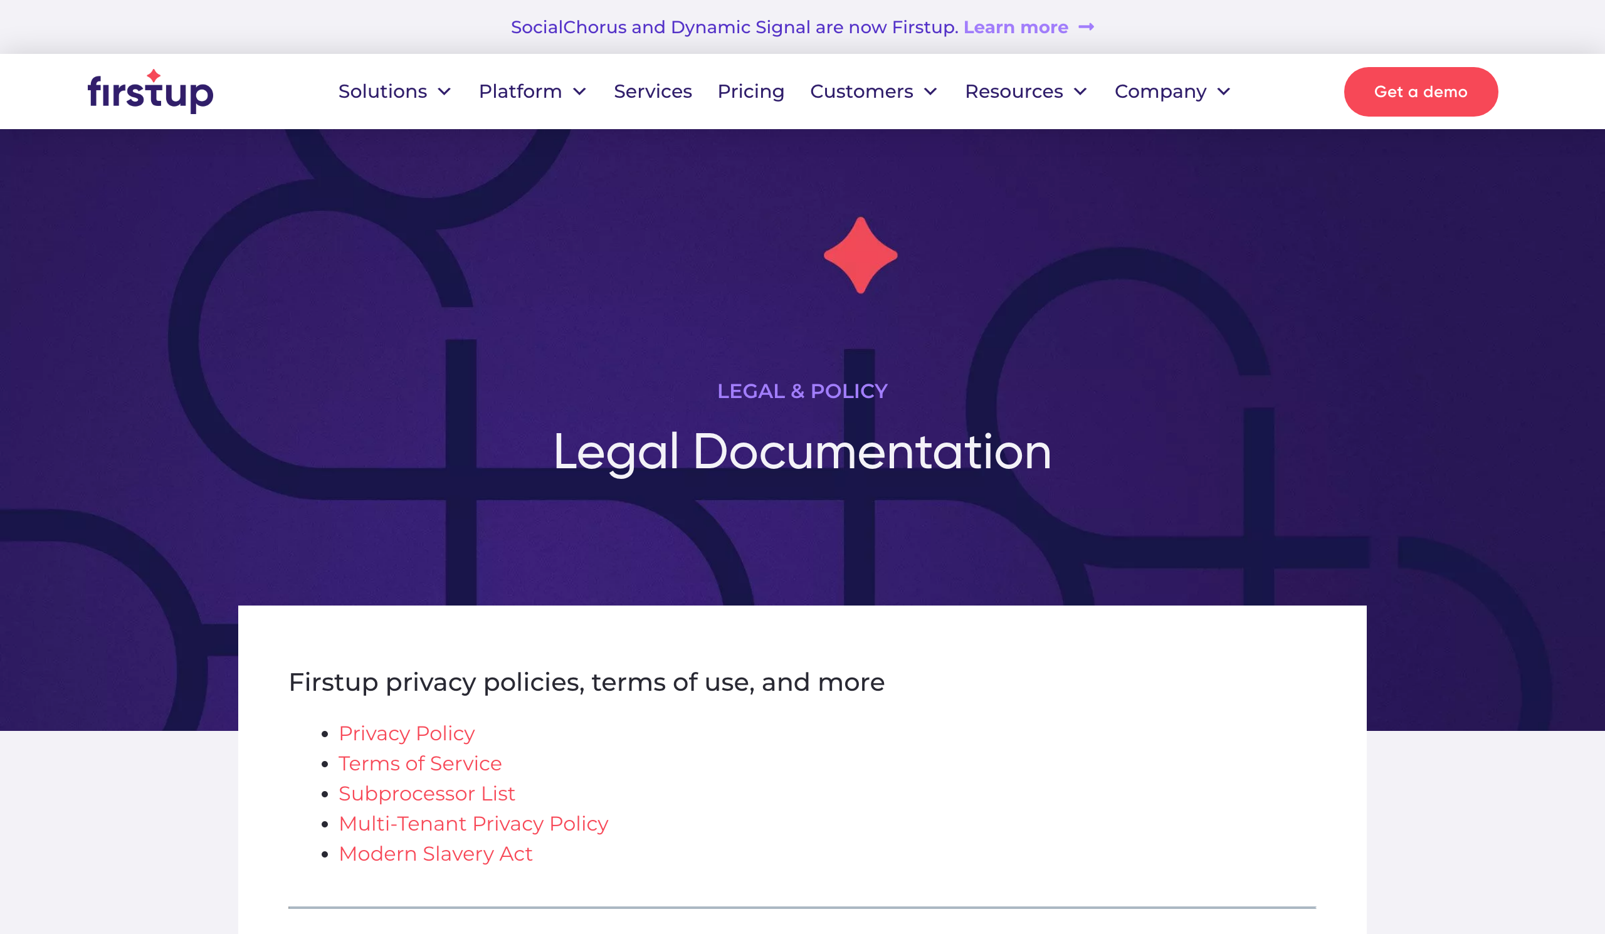1605x934 pixels.
Task: Open the Company menu
Action: (1160, 92)
